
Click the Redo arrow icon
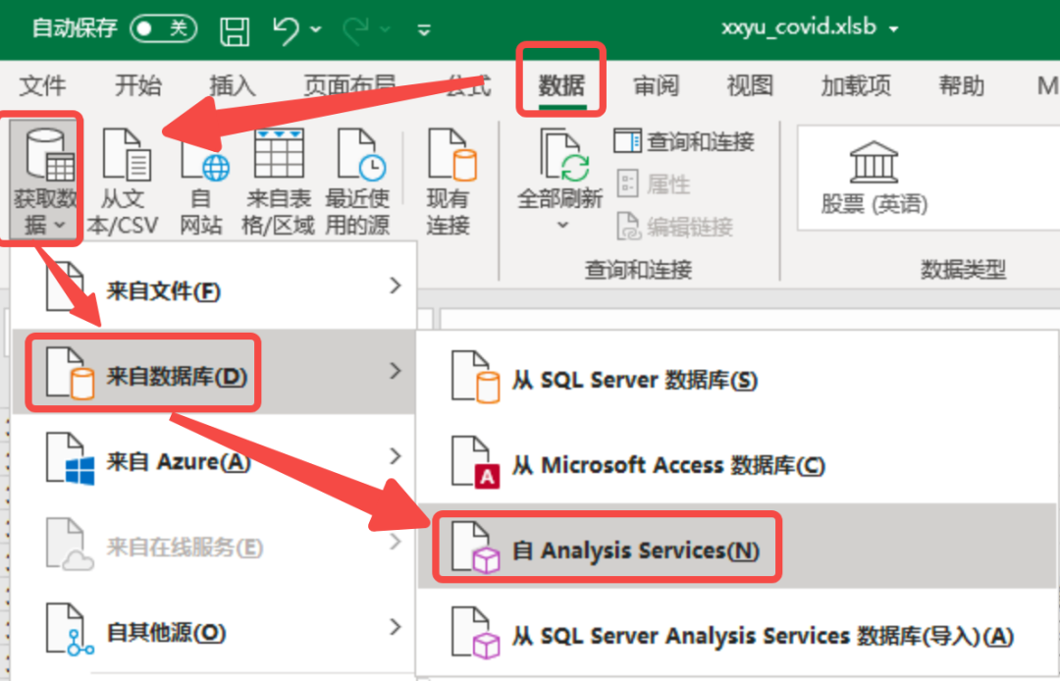coord(357,30)
